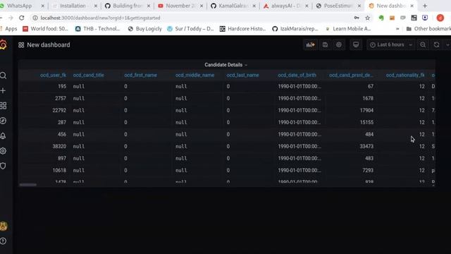The width and height of the screenshot is (451, 254).
Task: Click the horizontal scrollbar of the table
Action: point(28,185)
